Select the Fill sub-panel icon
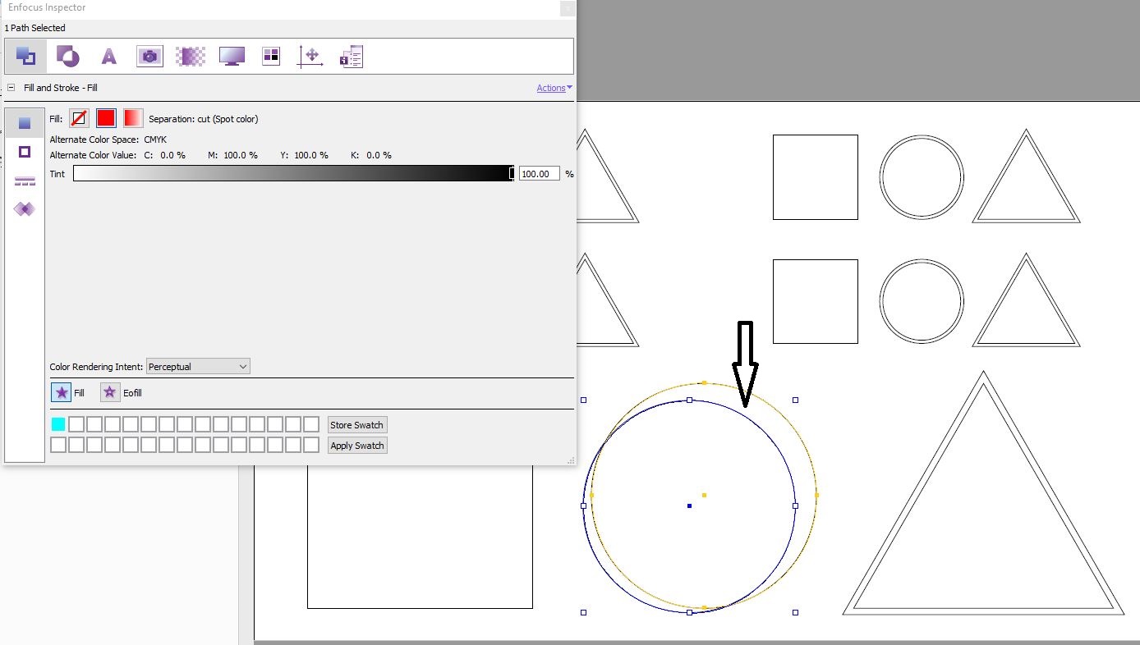 click(x=25, y=123)
